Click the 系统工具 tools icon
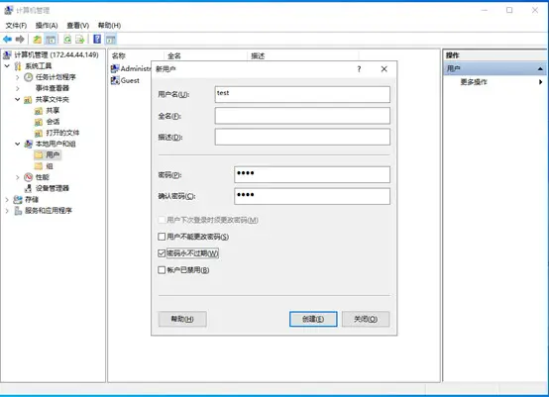The height and width of the screenshot is (397, 549). point(18,66)
